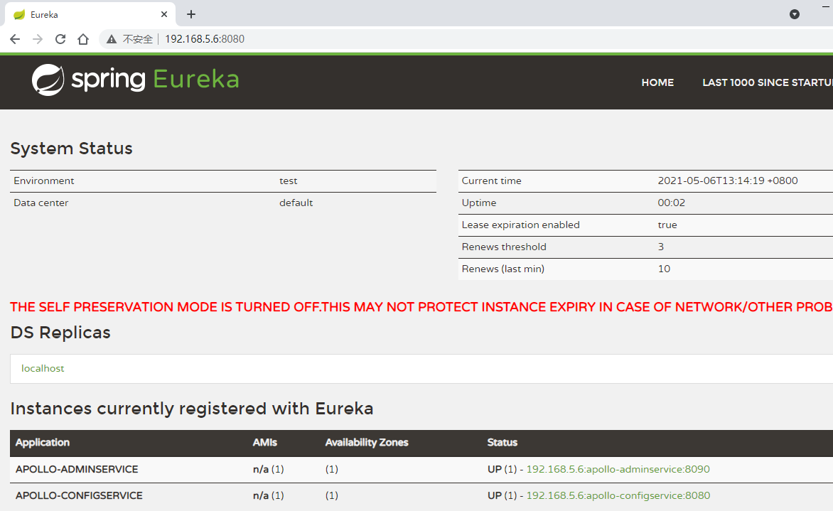Open the apollo-configservice:8080 instance link
This screenshot has width=833, height=511.
pyautogui.click(x=618, y=495)
